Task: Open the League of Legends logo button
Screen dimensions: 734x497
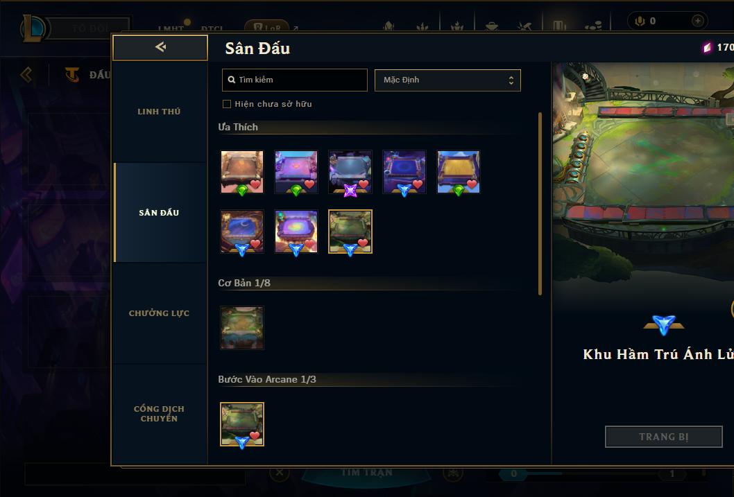Action: (x=34, y=28)
